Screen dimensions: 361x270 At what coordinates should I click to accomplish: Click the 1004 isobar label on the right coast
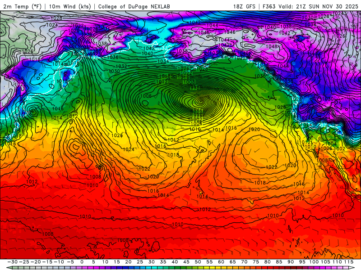[331, 144]
